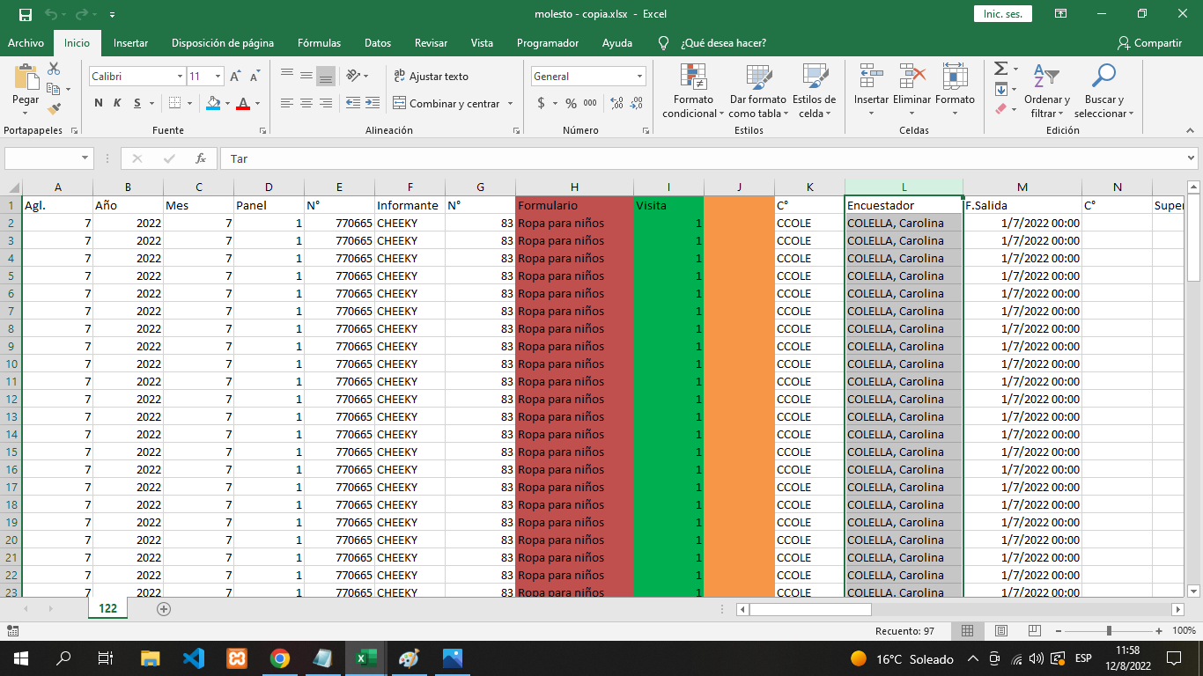Image resolution: width=1203 pixels, height=676 pixels.
Task: Click the Compartir share button
Action: [1149, 43]
